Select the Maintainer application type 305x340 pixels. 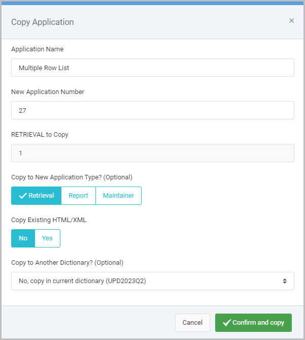click(x=118, y=196)
